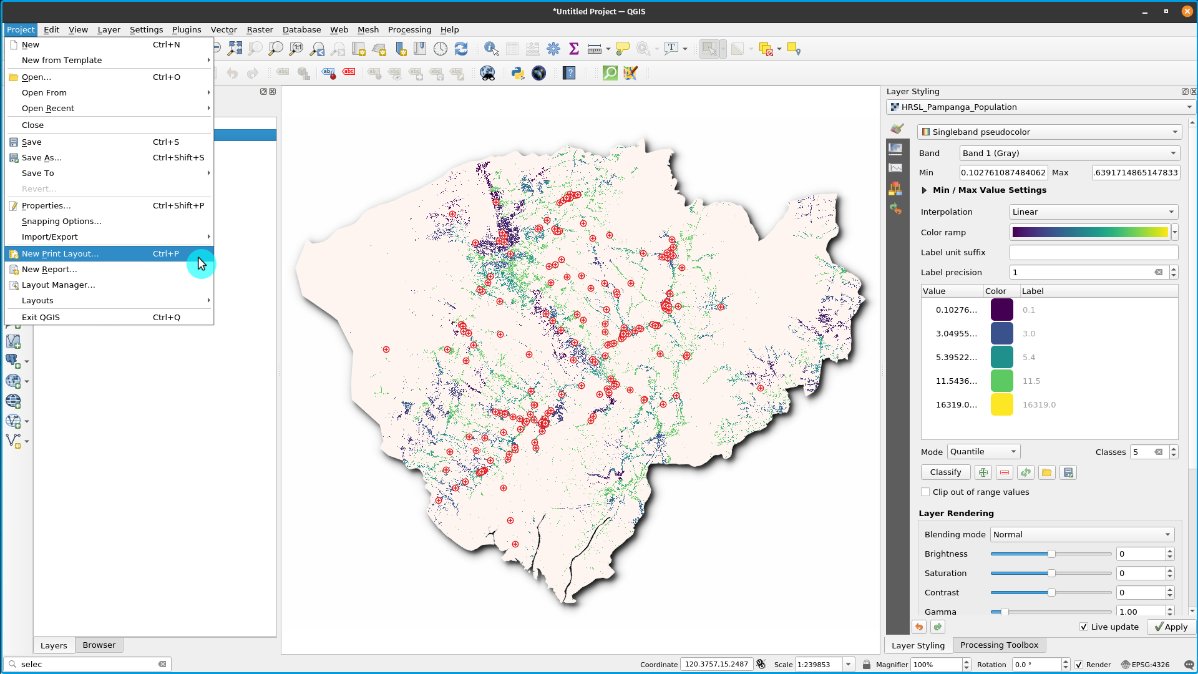Toggle the Render checkbox in status bar

[x=1077, y=664]
